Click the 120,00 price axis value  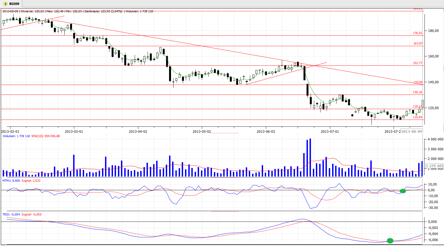tap(433, 108)
